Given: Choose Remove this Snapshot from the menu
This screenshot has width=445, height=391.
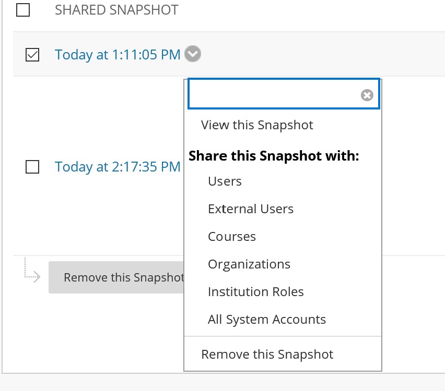Looking at the screenshot, I should click(x=267, y=354).
